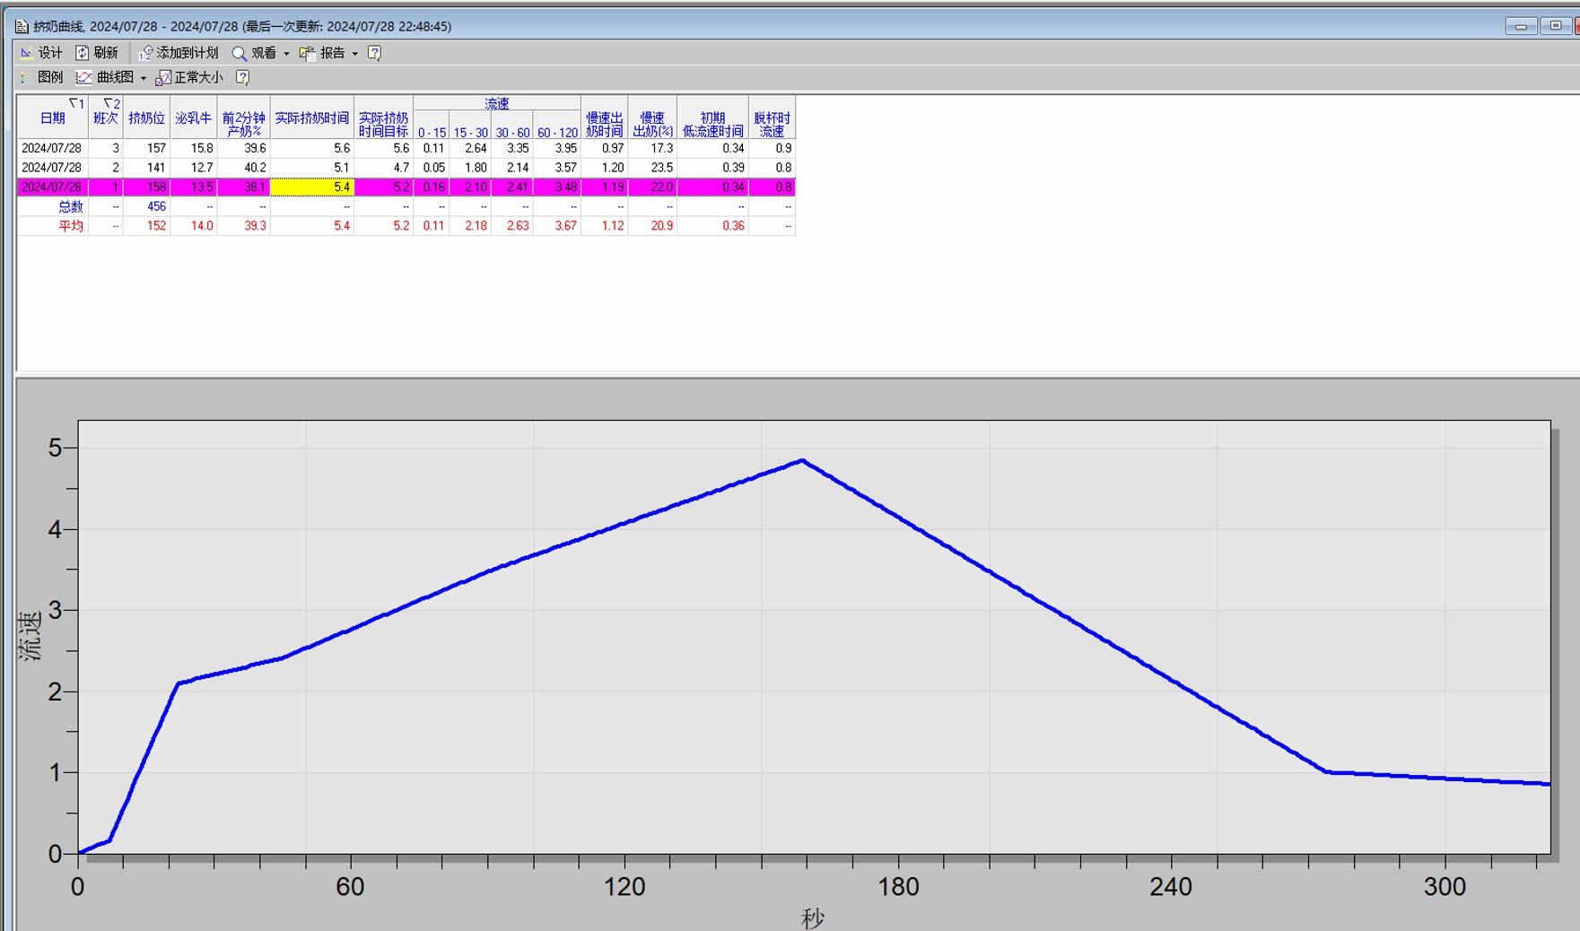The width and height of the screenshot is (1580, 931).
Task: Click the 报告 report icon
Action: point(307,53)
